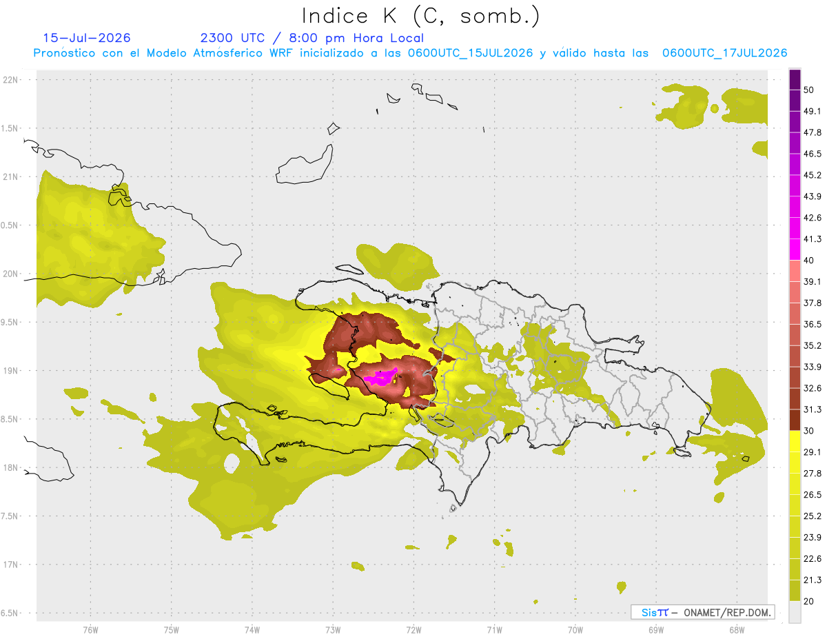This screenshot has height=639, width=827.
Task: Click the '21N' latitude label
Action: click(10, 176)
